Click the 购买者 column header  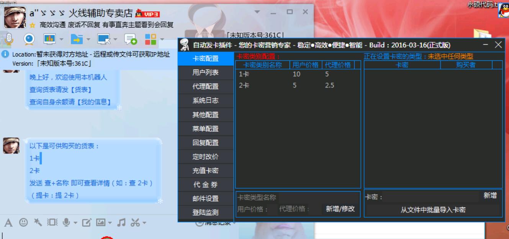tap(466, 65)
